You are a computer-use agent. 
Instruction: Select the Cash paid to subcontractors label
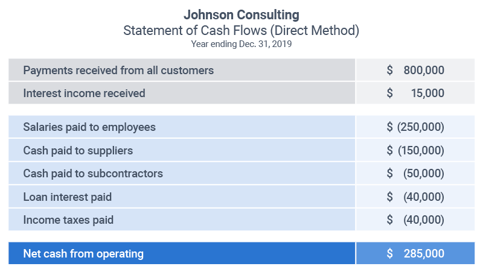coord(93,174)
